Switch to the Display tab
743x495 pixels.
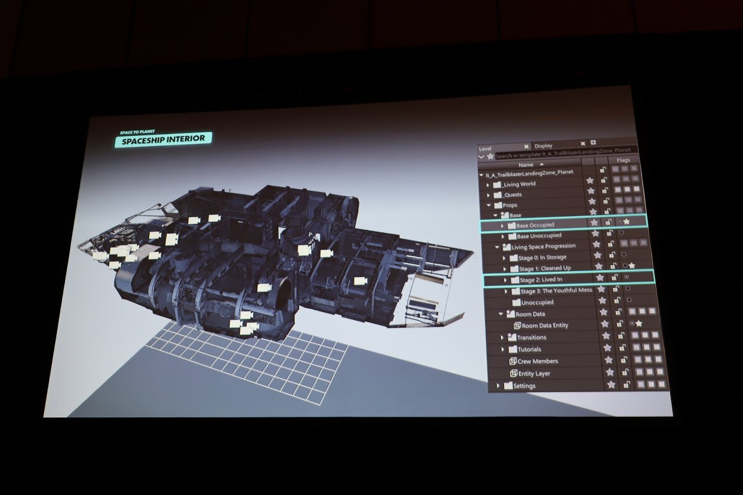543,146
